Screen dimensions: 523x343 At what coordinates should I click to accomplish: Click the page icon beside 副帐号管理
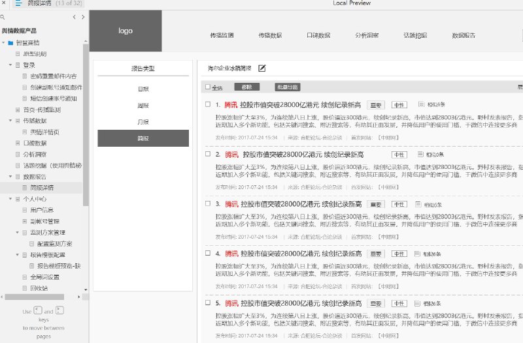pyautogui.click(x=24, y=221)
